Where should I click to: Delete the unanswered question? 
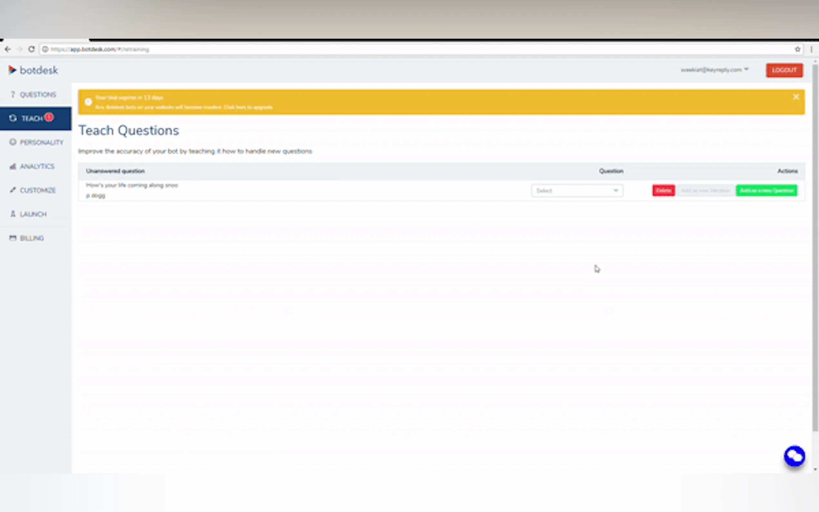pos(663,191)
